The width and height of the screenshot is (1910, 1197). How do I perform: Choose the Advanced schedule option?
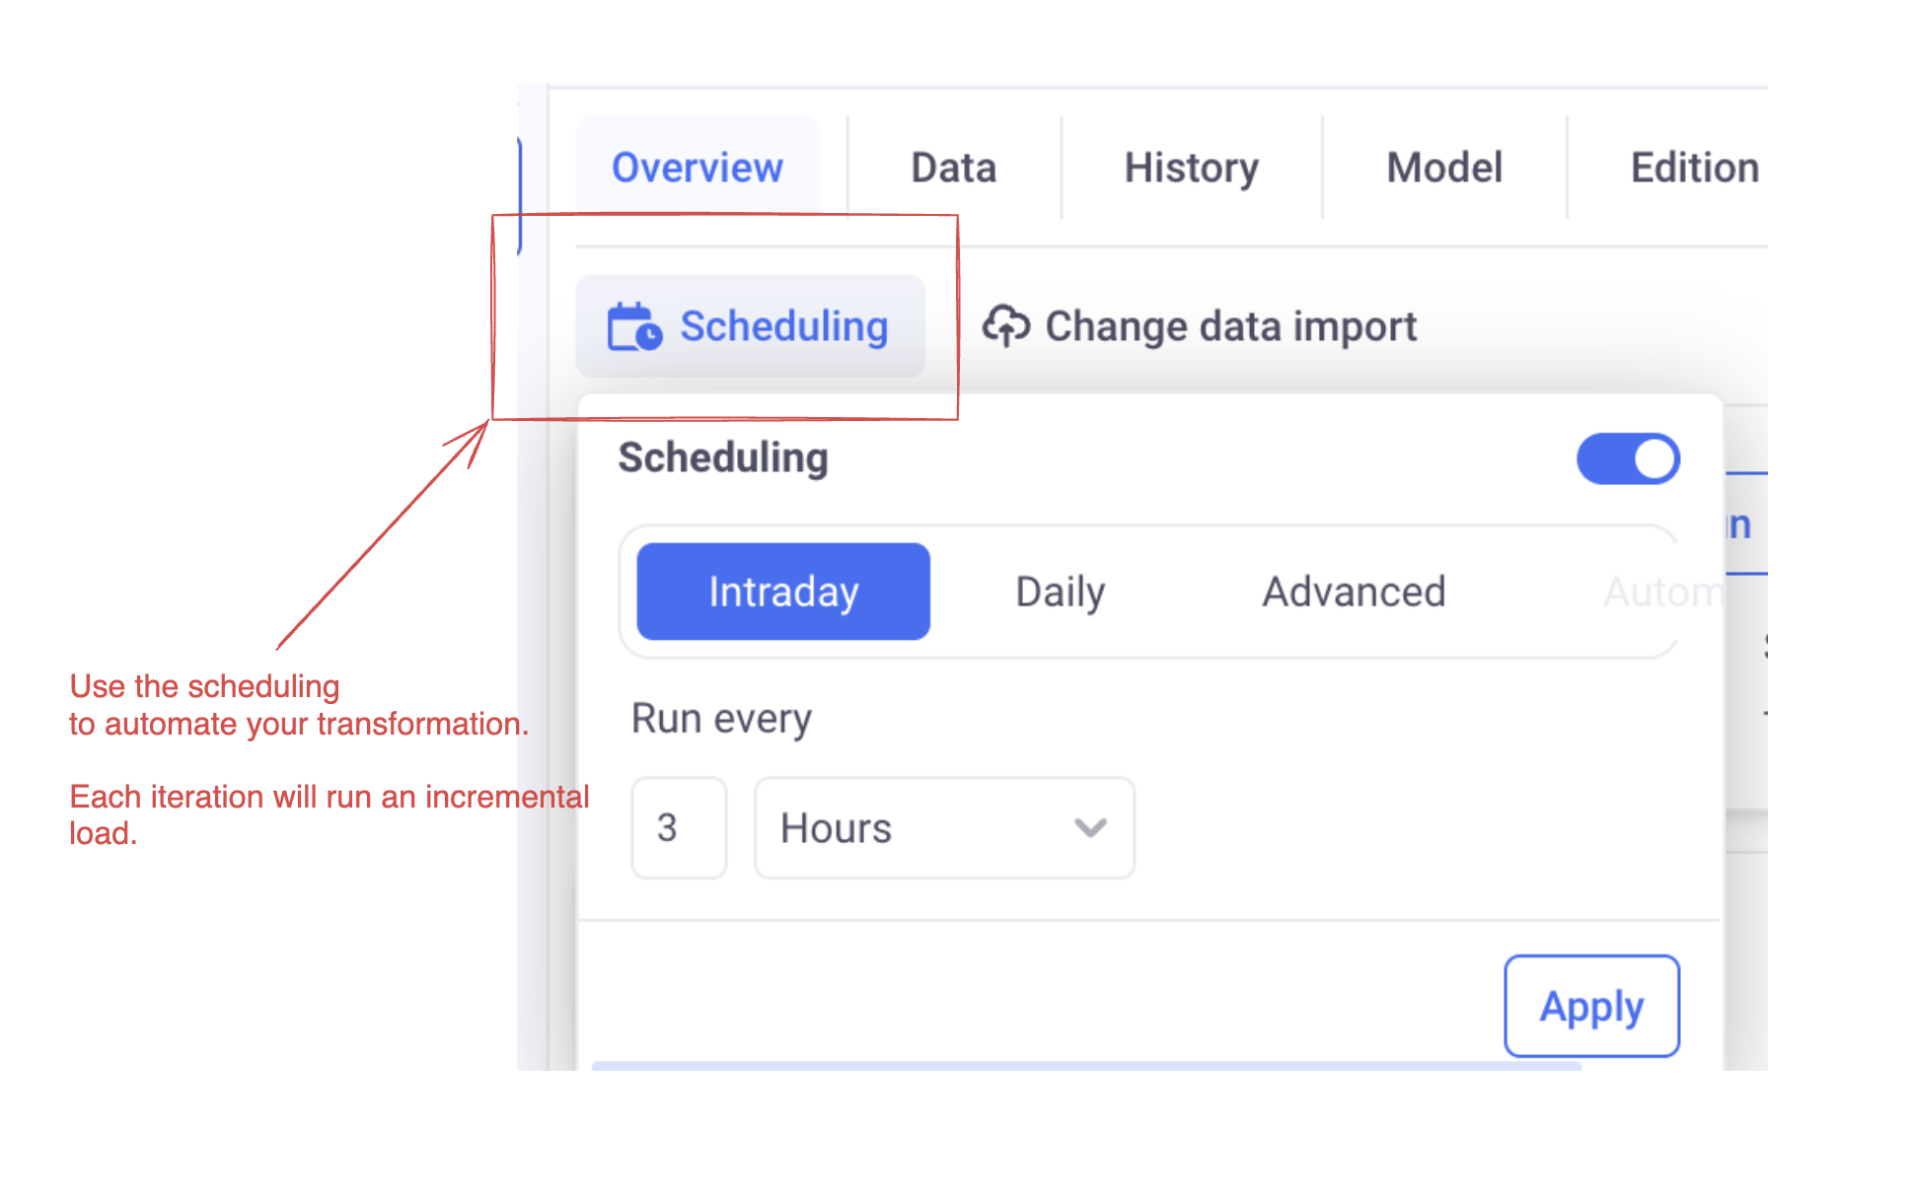coord(1354,592)
